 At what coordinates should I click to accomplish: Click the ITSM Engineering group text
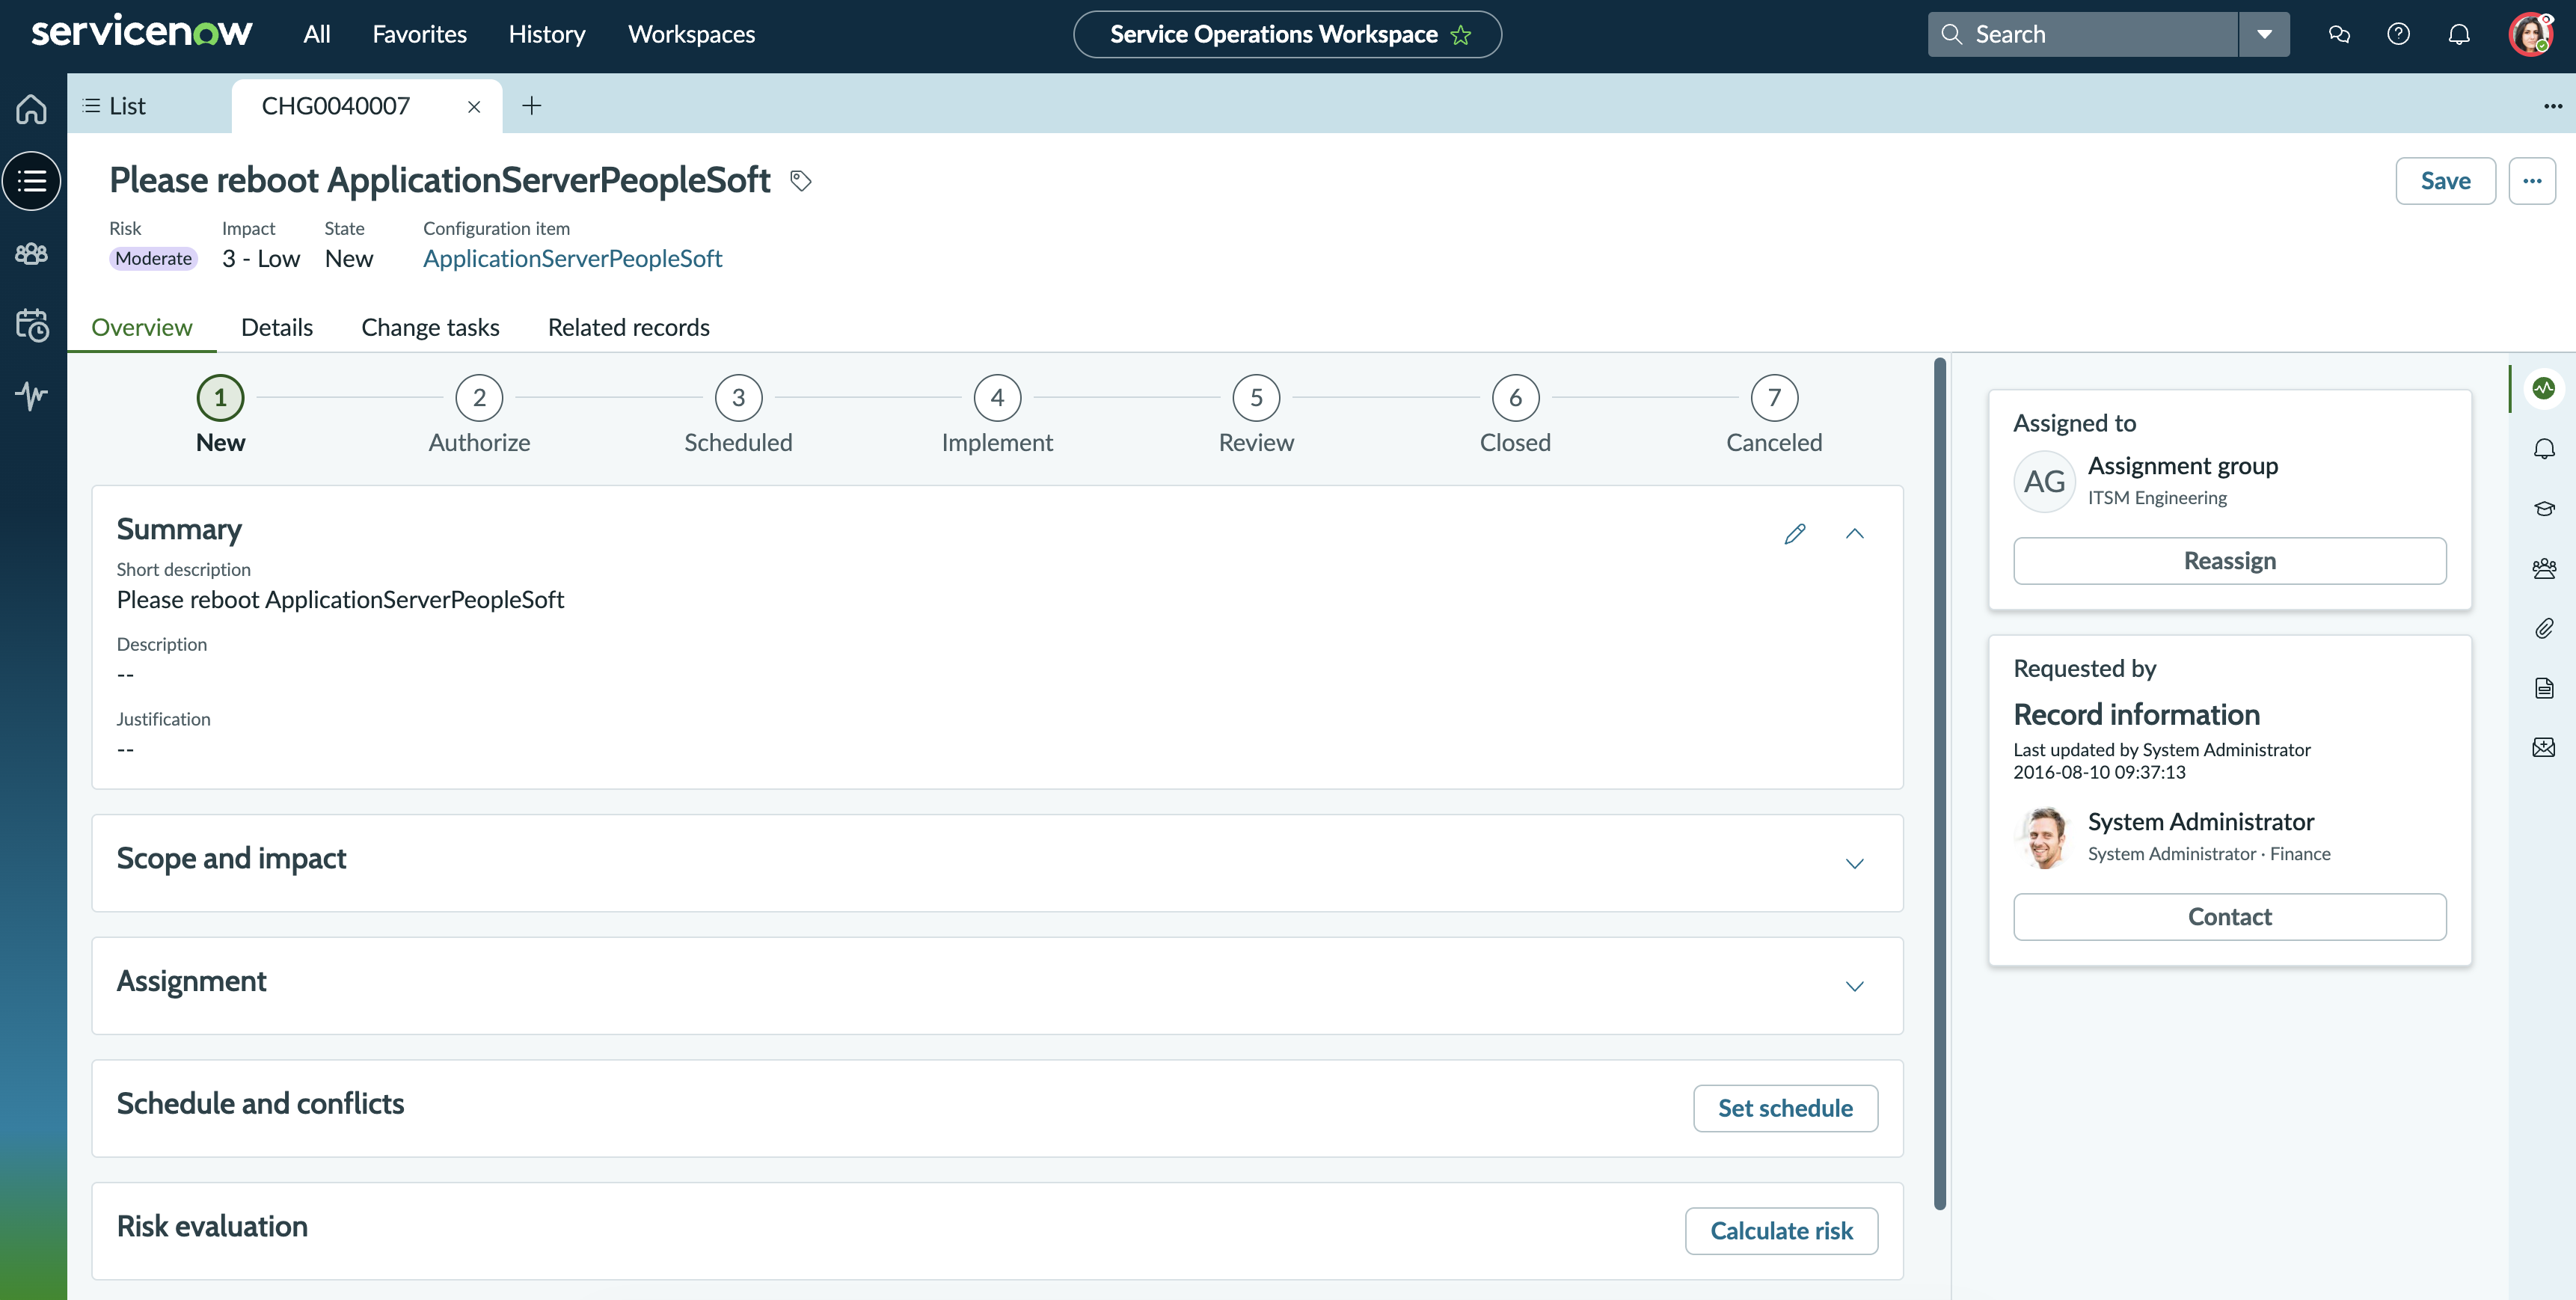click(2157, 498)
